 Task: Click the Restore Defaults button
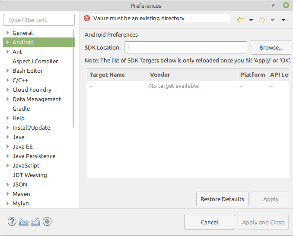(222, 199)
